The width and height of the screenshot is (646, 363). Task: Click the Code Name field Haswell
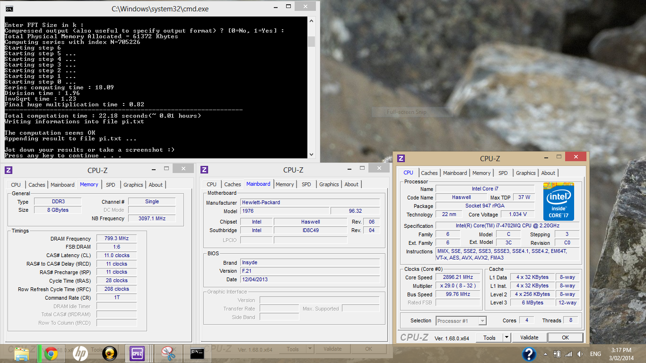[x=461, y=197]
